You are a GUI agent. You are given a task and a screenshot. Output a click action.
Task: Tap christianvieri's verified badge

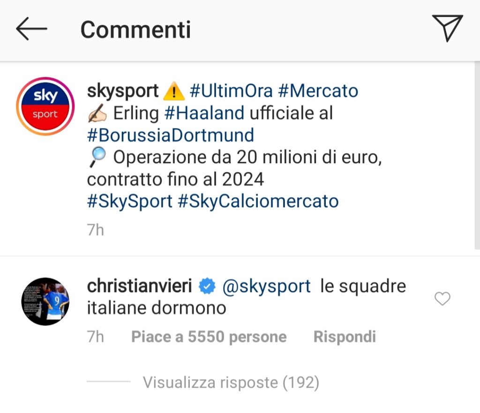(x=207, y=286)
